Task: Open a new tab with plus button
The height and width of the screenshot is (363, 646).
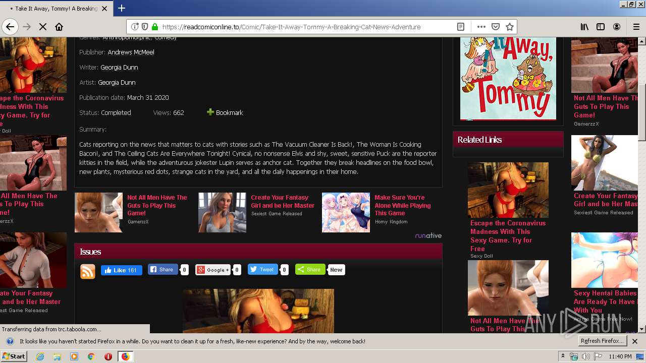Action: tap(122, 8)
